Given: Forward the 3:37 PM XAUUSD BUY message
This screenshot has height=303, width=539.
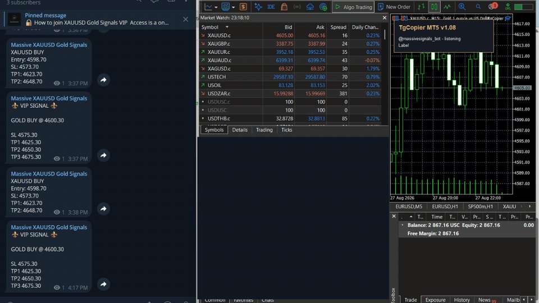Looking at the screenshot, I should [103, 80].
